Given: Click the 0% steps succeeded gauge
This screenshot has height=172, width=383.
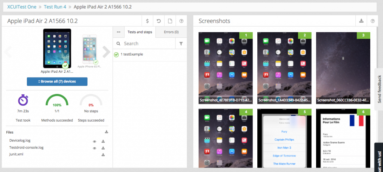Looking at the screenshot, I should (91, 101).
